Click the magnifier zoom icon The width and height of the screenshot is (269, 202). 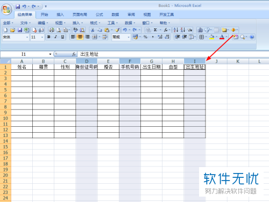click(243, 37)
